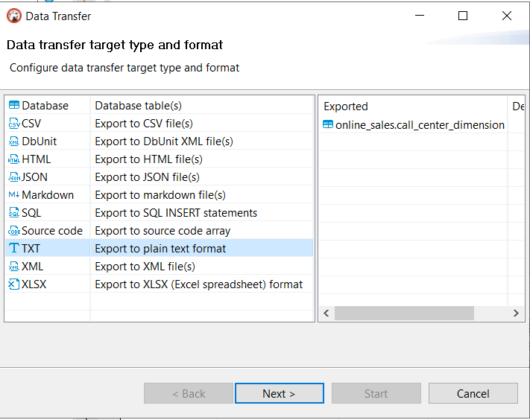530x420 pixels.
Task: Choose the SQL format label
Action: point(31,213)
